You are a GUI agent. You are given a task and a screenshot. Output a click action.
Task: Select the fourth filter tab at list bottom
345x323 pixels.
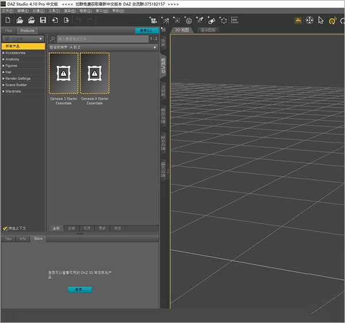pyautogui.click(x=102, y=228)
